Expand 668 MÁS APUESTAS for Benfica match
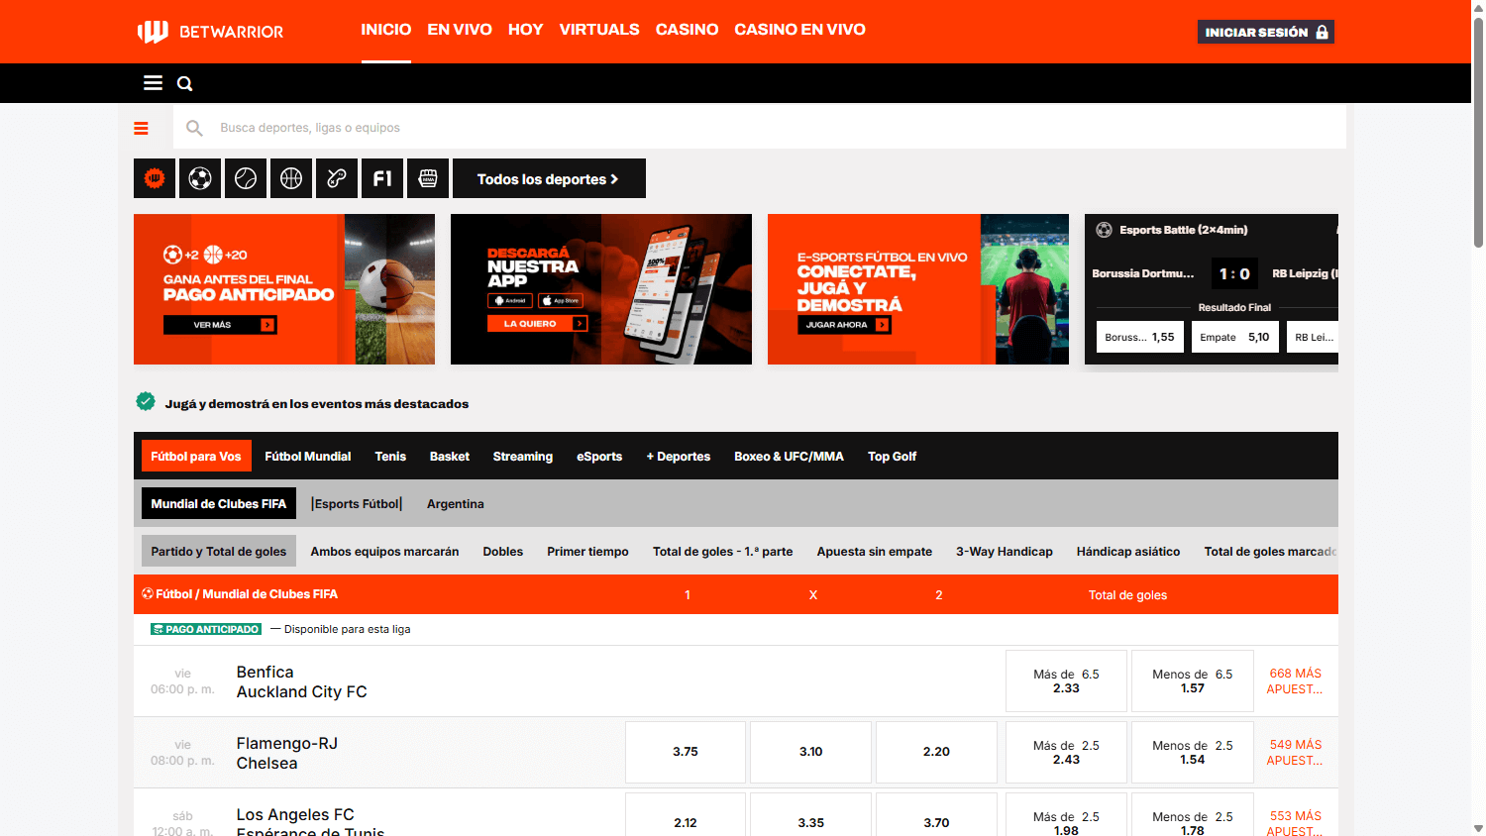 tap(1295, 680)
